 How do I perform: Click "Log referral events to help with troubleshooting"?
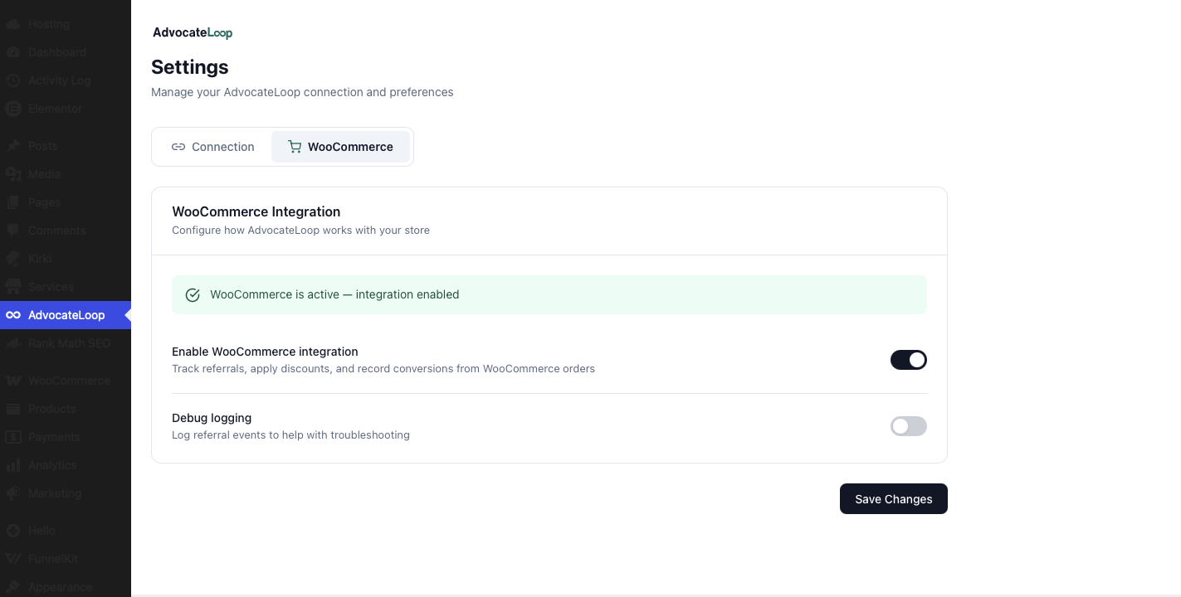290,434
